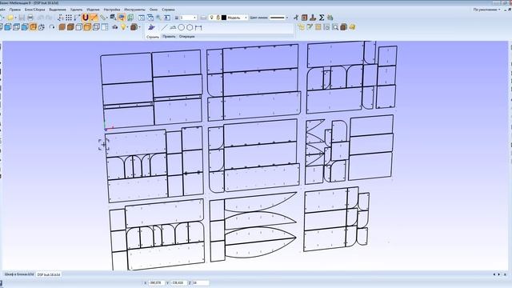Viewport: 512px width, 288px height.
Task: Select the second circle tool
Action: [190, 28]
